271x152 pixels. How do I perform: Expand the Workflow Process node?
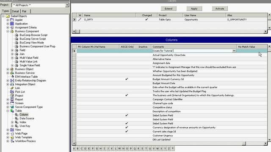(8, 141)
